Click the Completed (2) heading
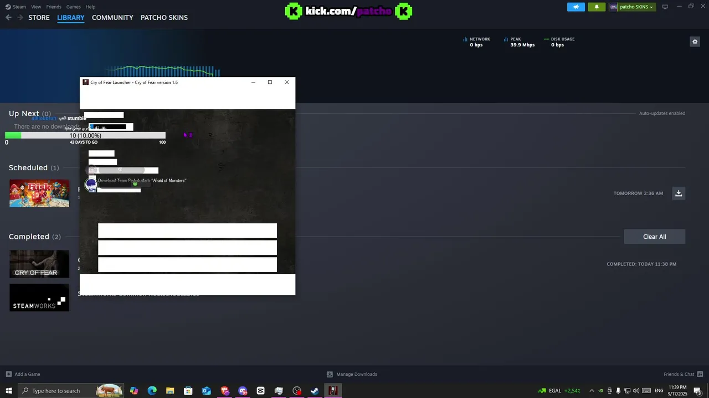This screenshot has width=709, height=398. (35, 237)
